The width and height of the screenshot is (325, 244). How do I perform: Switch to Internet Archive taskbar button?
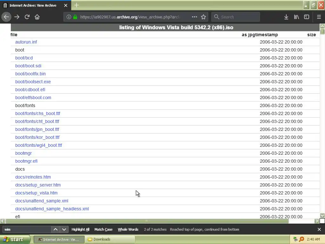click(x=59, y=240)
